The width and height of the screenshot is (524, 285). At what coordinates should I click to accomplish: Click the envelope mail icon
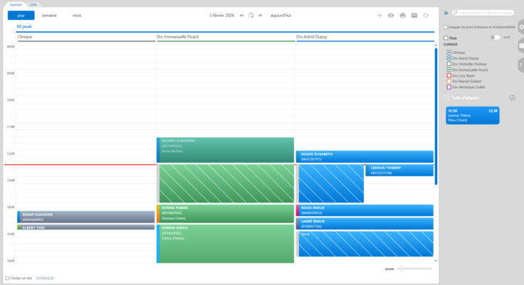(x=414, y=15)
